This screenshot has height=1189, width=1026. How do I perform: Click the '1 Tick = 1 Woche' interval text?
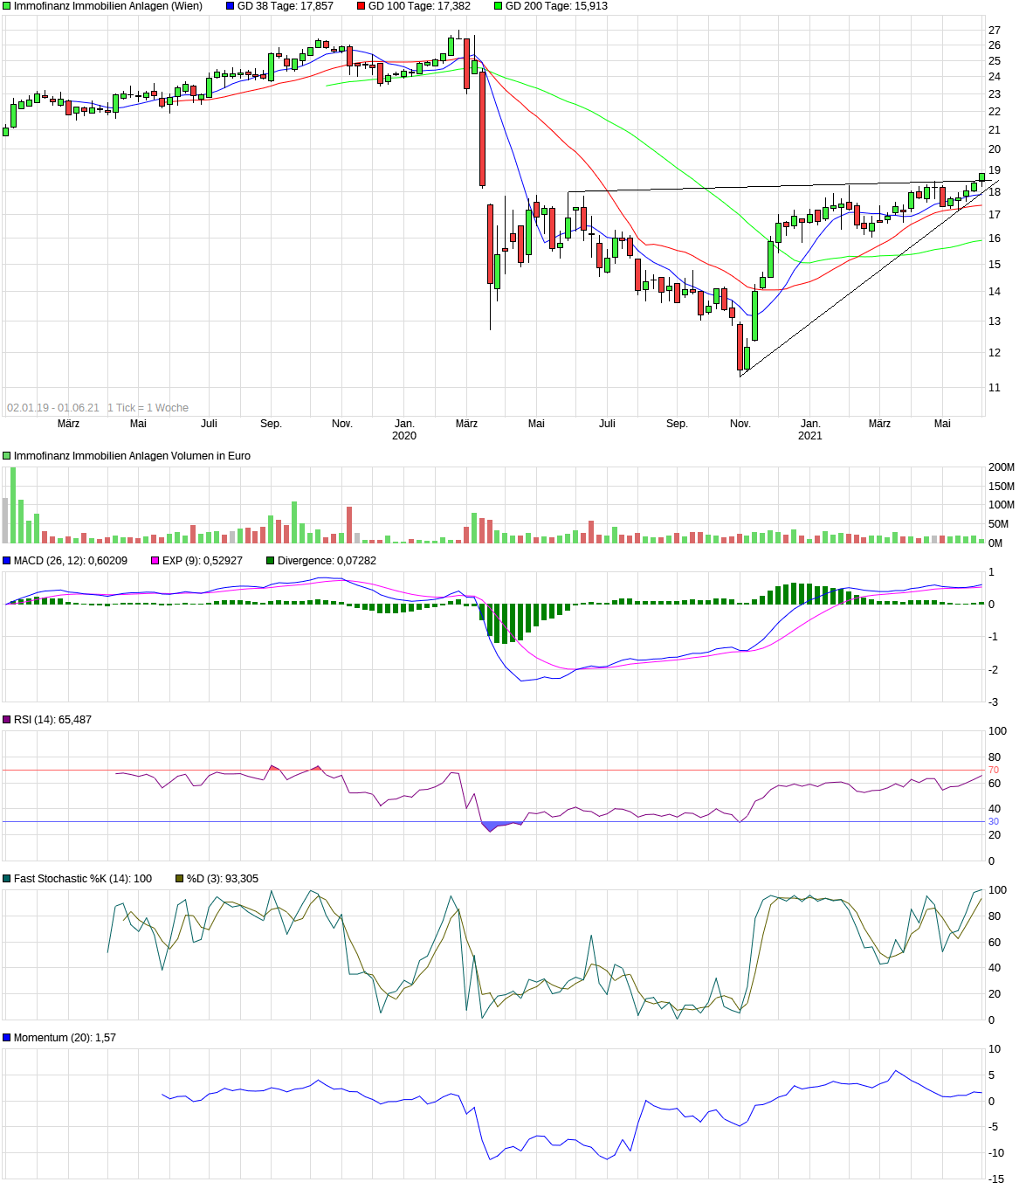click(x=148, y=408)
